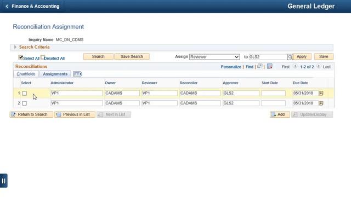Click the view all popup icon
This screenshot has width=351, height=197.
click(259, 66)
